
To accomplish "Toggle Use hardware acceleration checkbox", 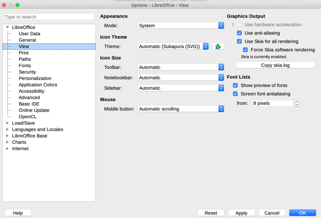I will [239, 24].
